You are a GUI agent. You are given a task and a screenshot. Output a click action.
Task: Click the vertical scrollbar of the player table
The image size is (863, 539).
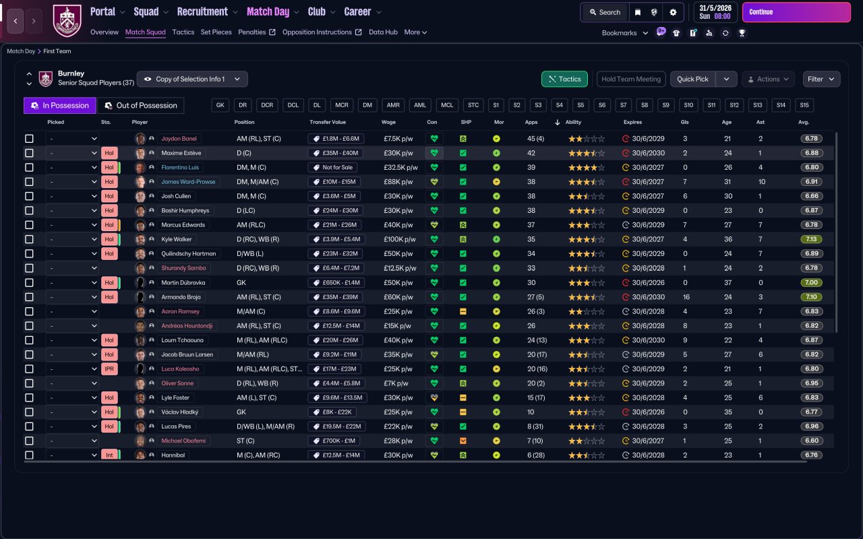837,232
